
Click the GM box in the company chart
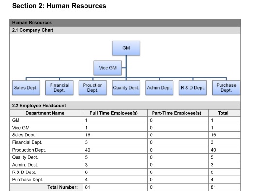pos(126,48)
